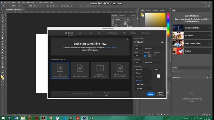This screenshot has height=120, width=214.
Task: Click the yellow foreground color swatch in toolbar
Action: [x=2, y=77]
